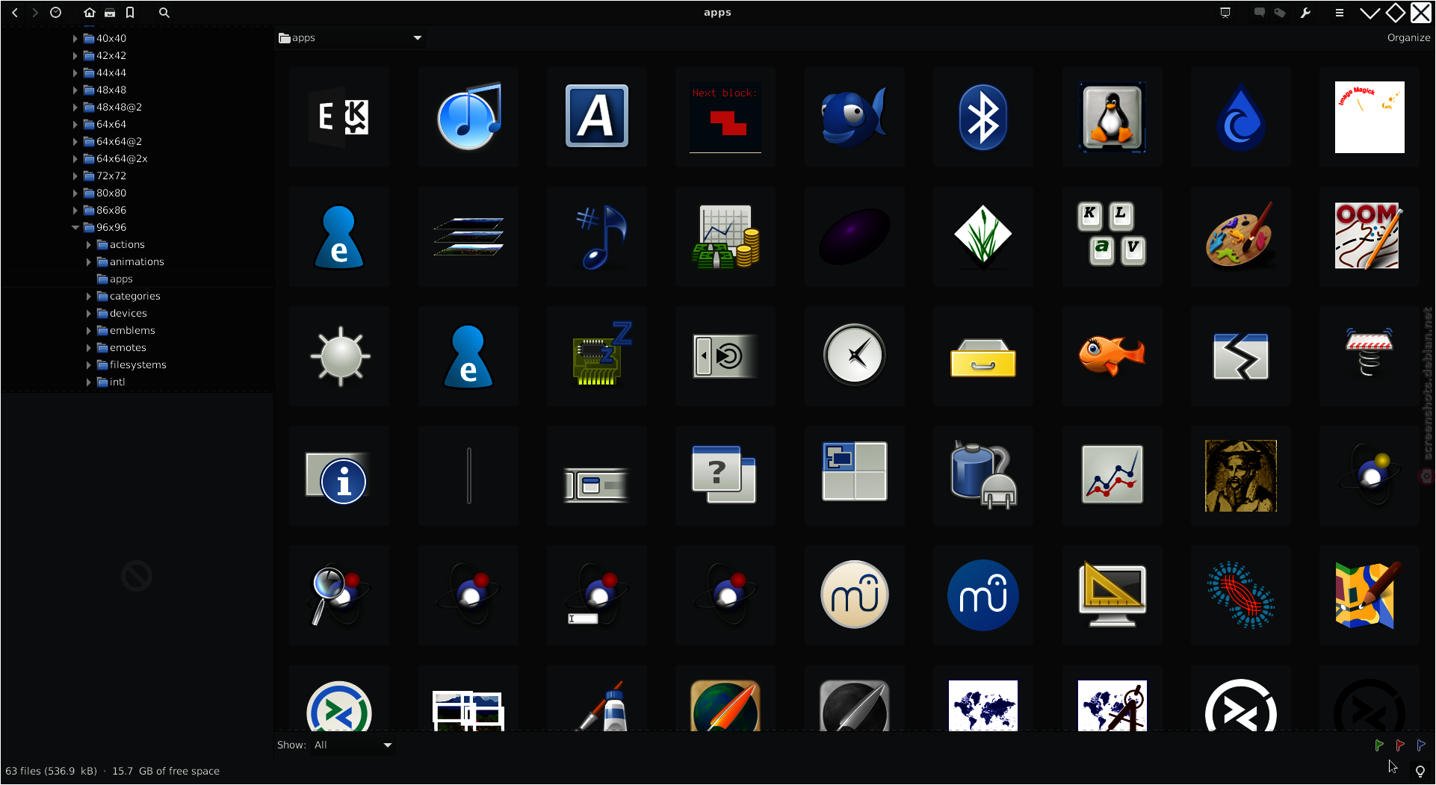This screenshot has width=1436, height=785.
Task: Select the blue water drop icon
Action: (x=1241, y=117)
